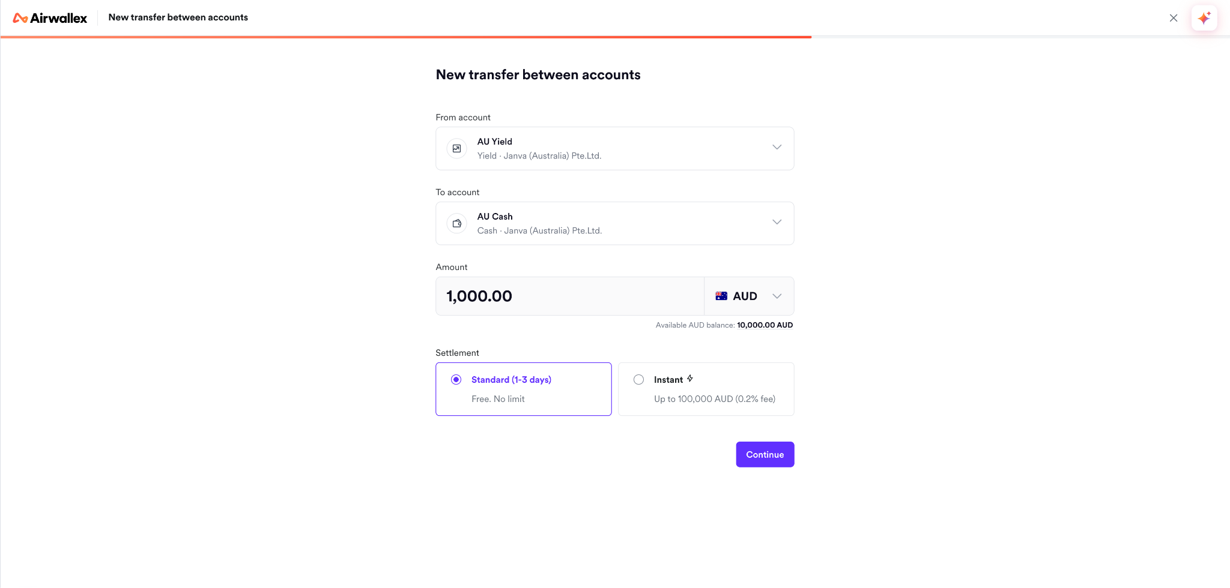The height and width of the screenshot is (588, 1230).
Task: Close the transfer dialog with the X
Action: point(1174,18)
